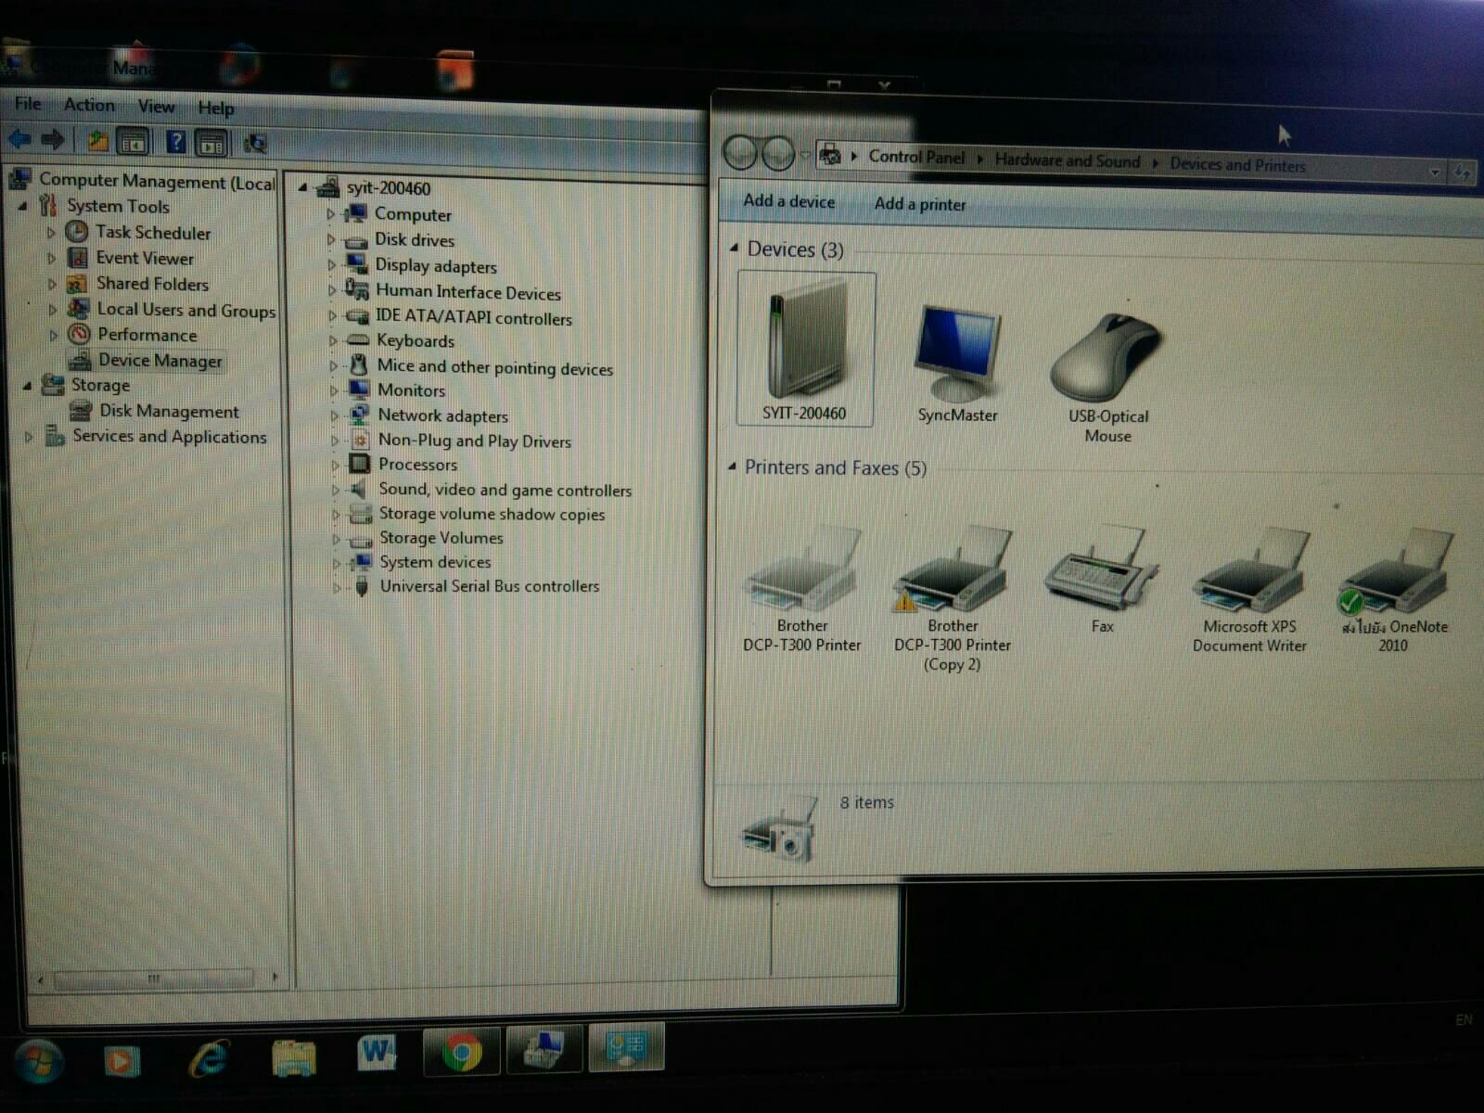Open Windows Explorer folder icon on taskbar

pyautogui.click(x=293, y=1056)
